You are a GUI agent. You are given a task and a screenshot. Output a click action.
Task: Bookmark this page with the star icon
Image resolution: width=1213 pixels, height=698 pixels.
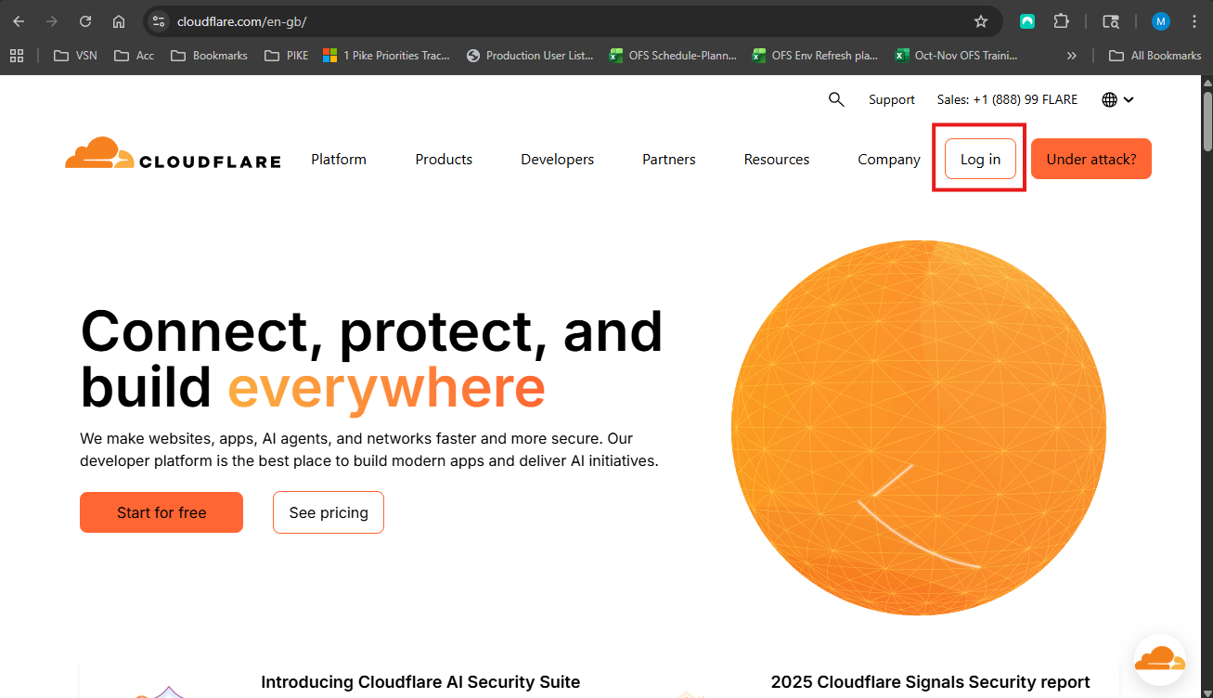[981, 21]
